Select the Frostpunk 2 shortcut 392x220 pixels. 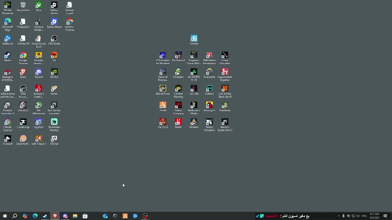[x=23, y=24]
